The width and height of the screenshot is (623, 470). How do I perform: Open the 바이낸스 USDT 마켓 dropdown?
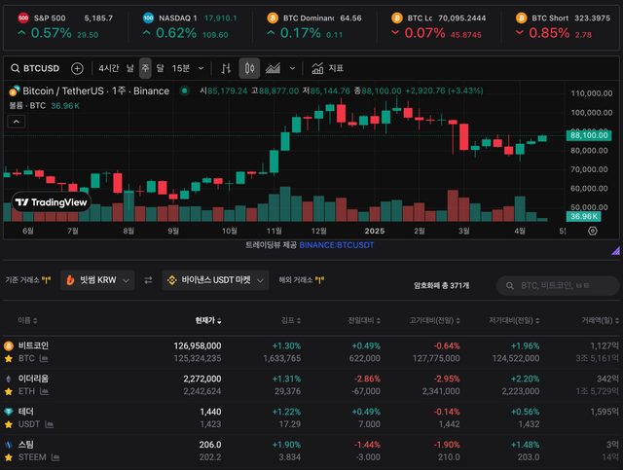[x=216, y=280]
